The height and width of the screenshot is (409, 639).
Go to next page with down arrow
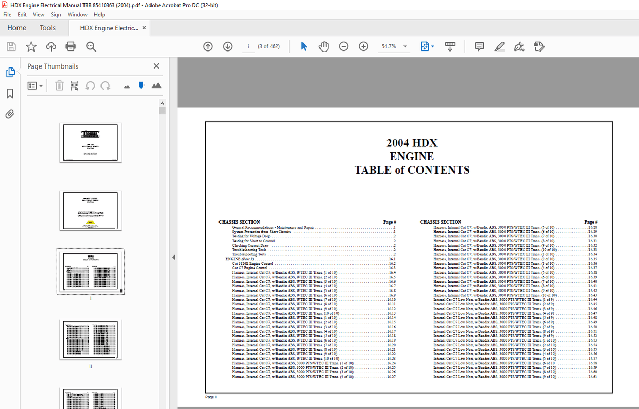[x=227, y=46]
